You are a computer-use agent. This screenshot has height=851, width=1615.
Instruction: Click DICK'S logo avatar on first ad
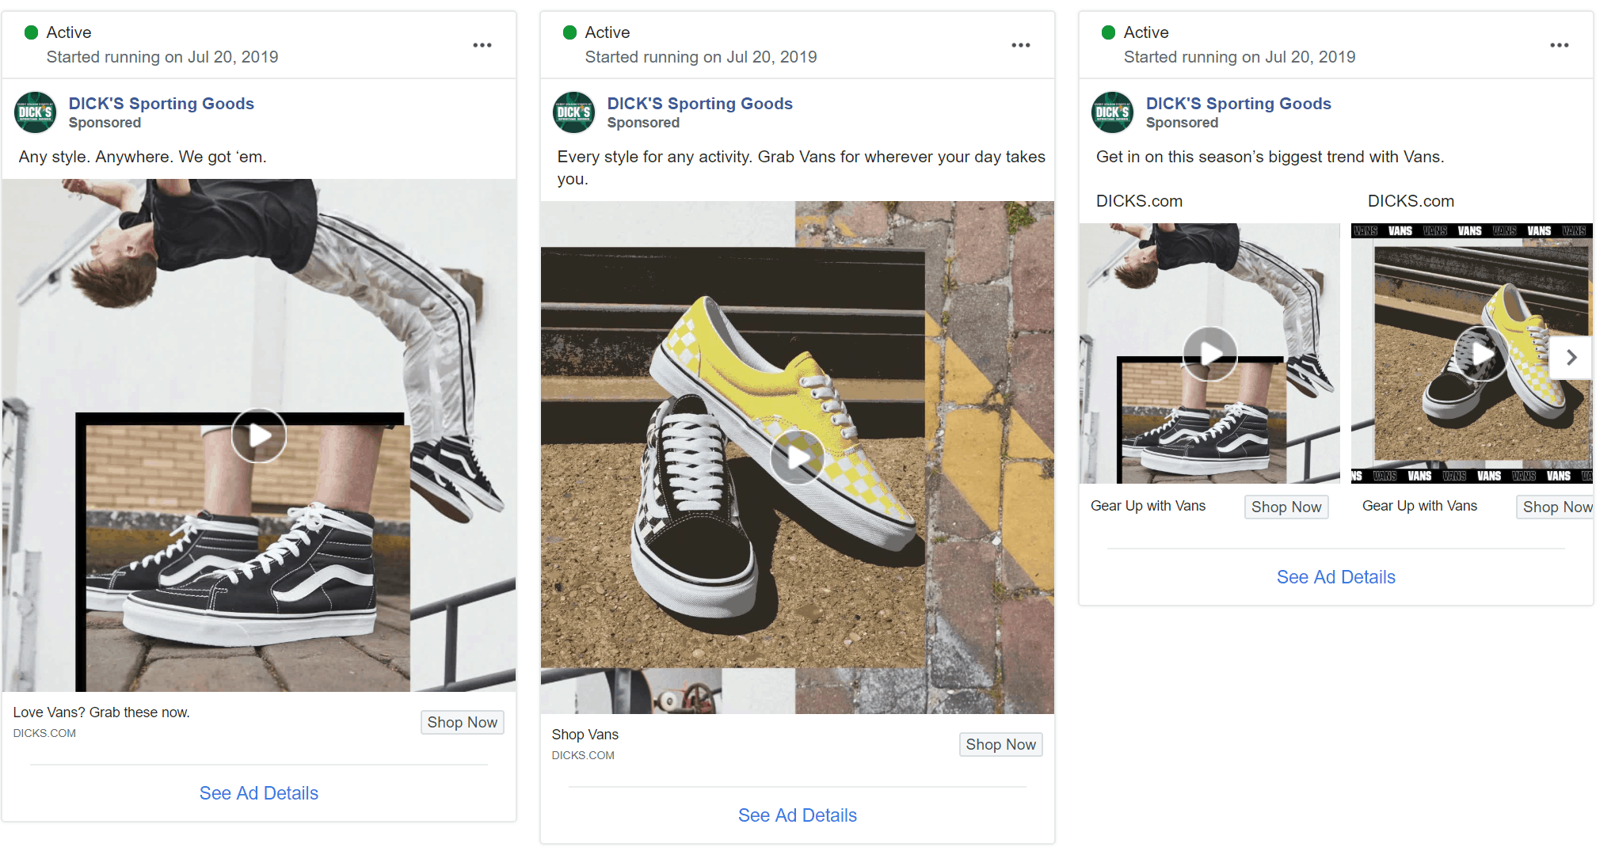(36, 112)
